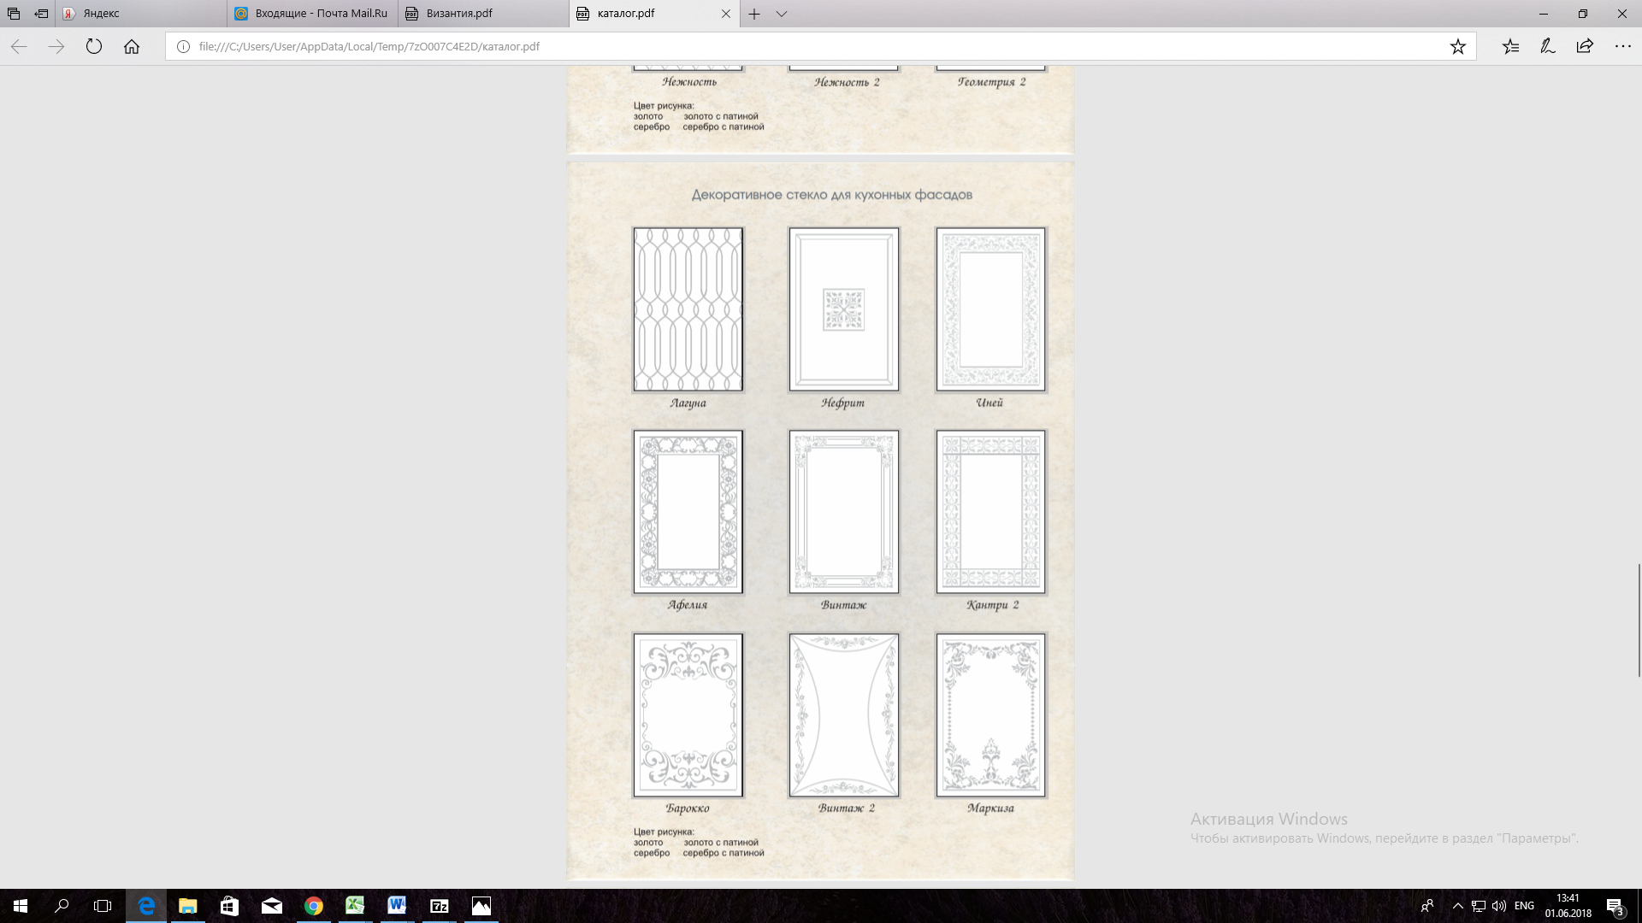Click the vertical scrollbar thumb
This screenshot has width=1642, height=923.
point(1639,620)
